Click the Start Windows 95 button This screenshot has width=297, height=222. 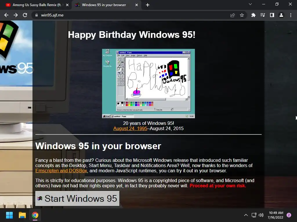pyautogui.click(x=77, y=199)
